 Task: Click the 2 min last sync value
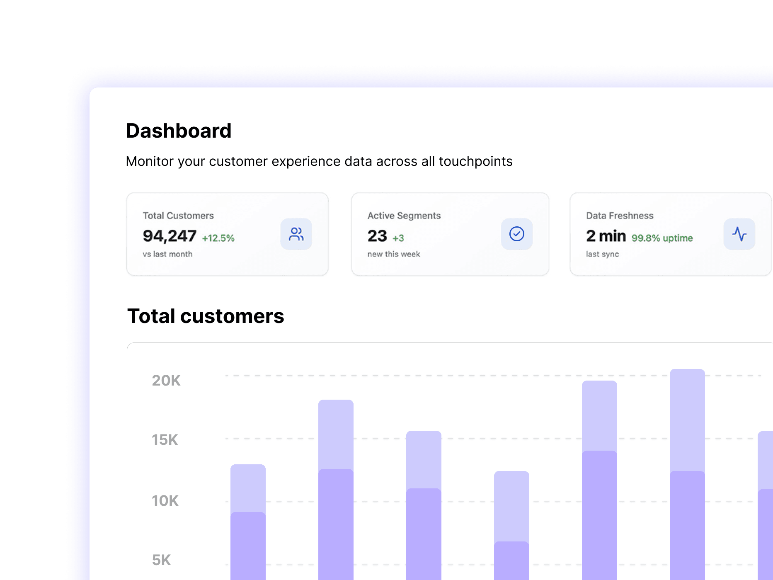(x=607, y=235)
